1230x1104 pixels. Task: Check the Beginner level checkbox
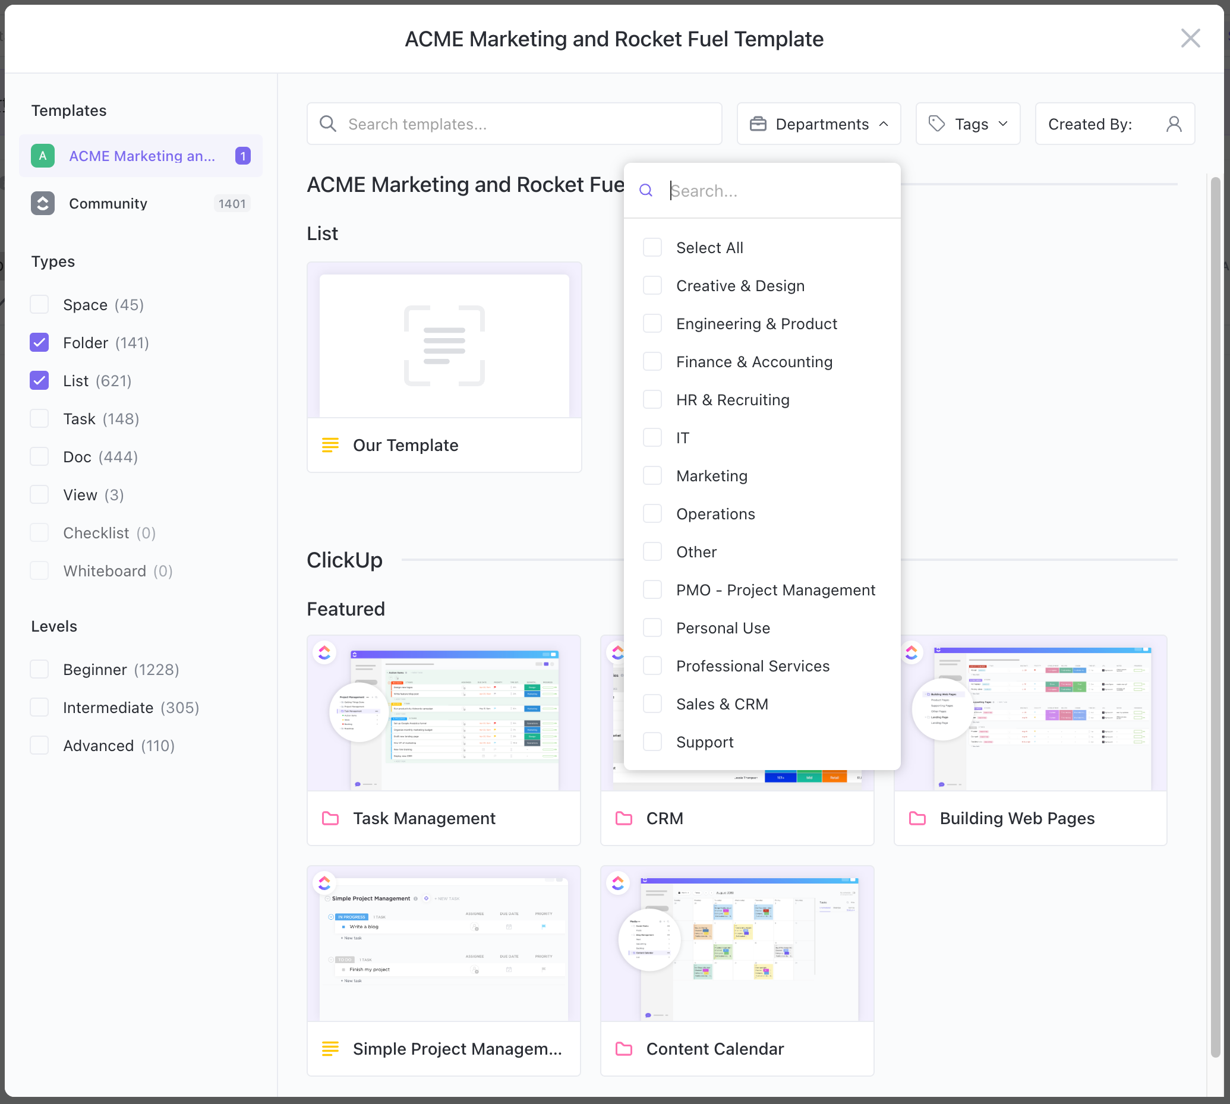[39, 669]
